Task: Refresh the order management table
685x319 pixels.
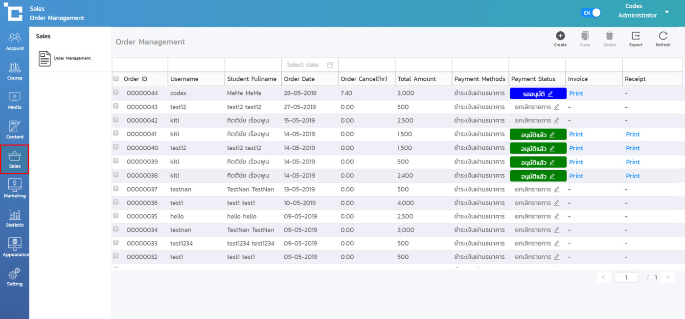Action: (x=663, y=39)
